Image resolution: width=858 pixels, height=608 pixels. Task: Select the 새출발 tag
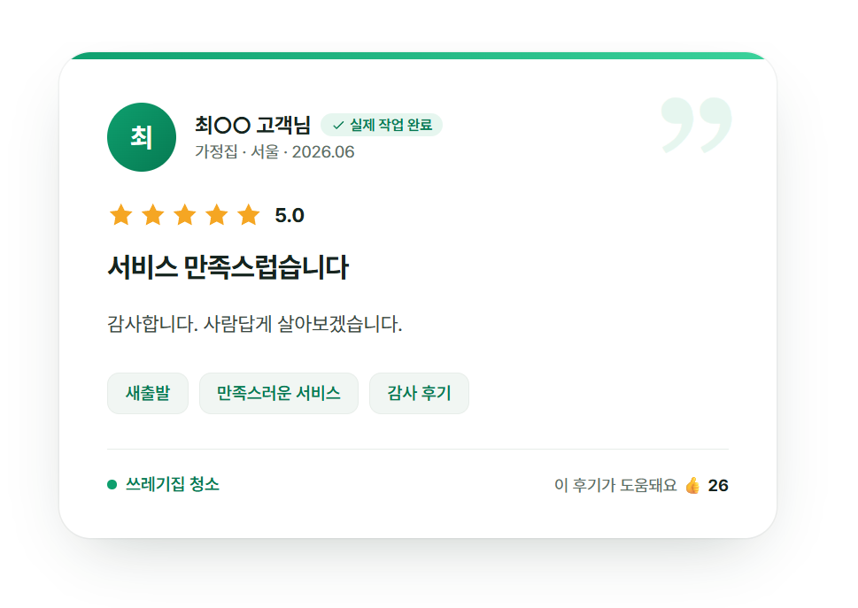point(148,393)
